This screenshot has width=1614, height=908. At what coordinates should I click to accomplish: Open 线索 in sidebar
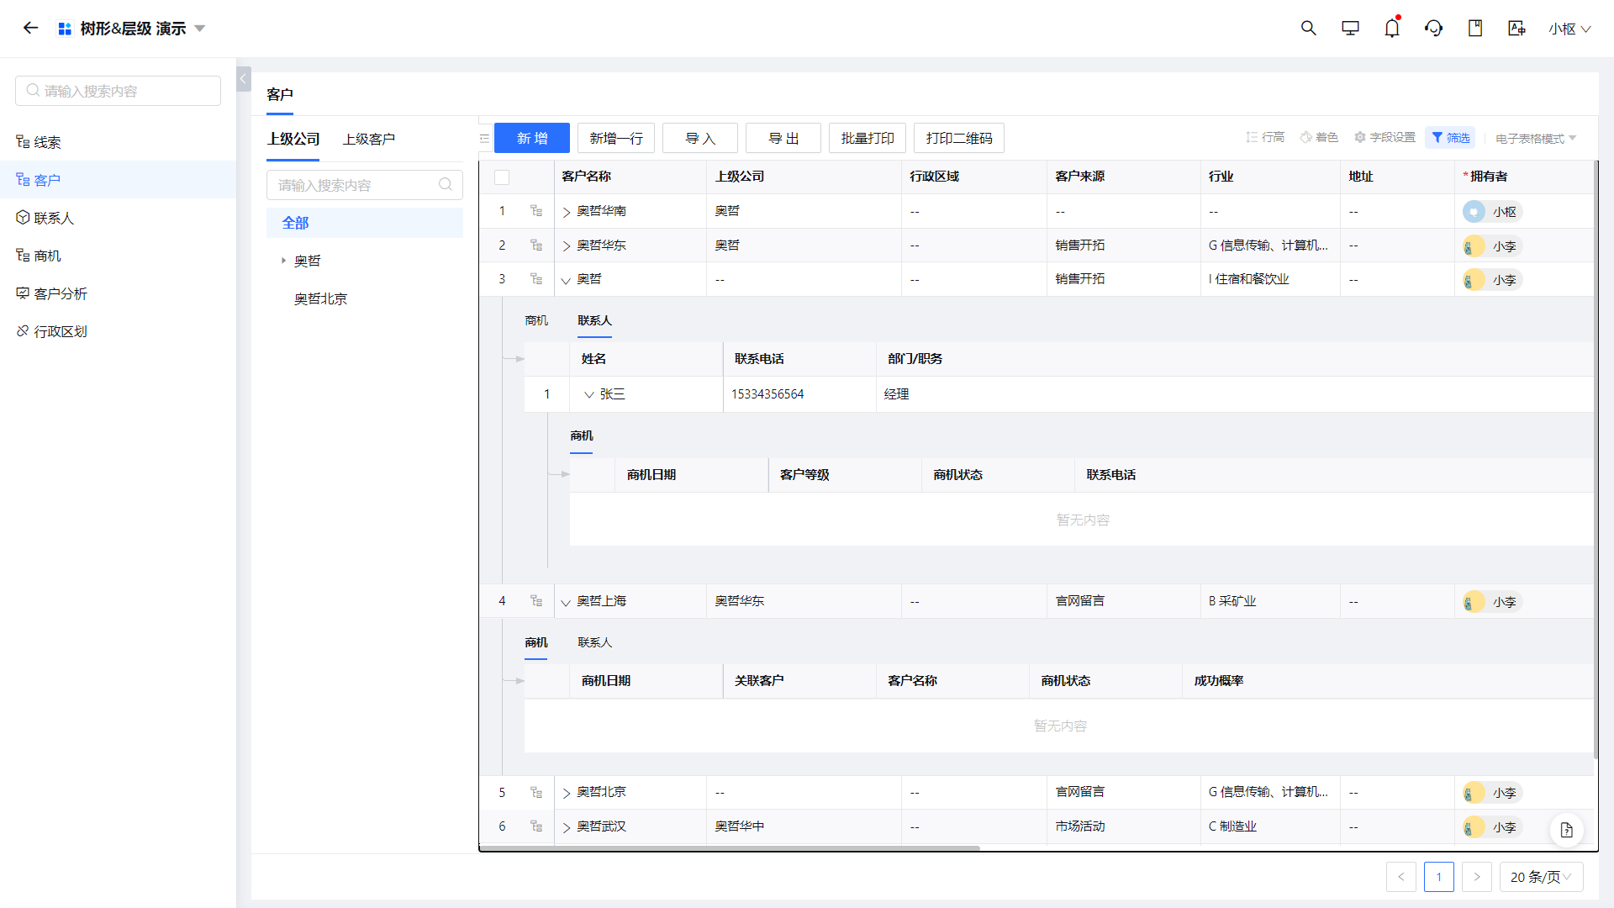click(118, 142)
